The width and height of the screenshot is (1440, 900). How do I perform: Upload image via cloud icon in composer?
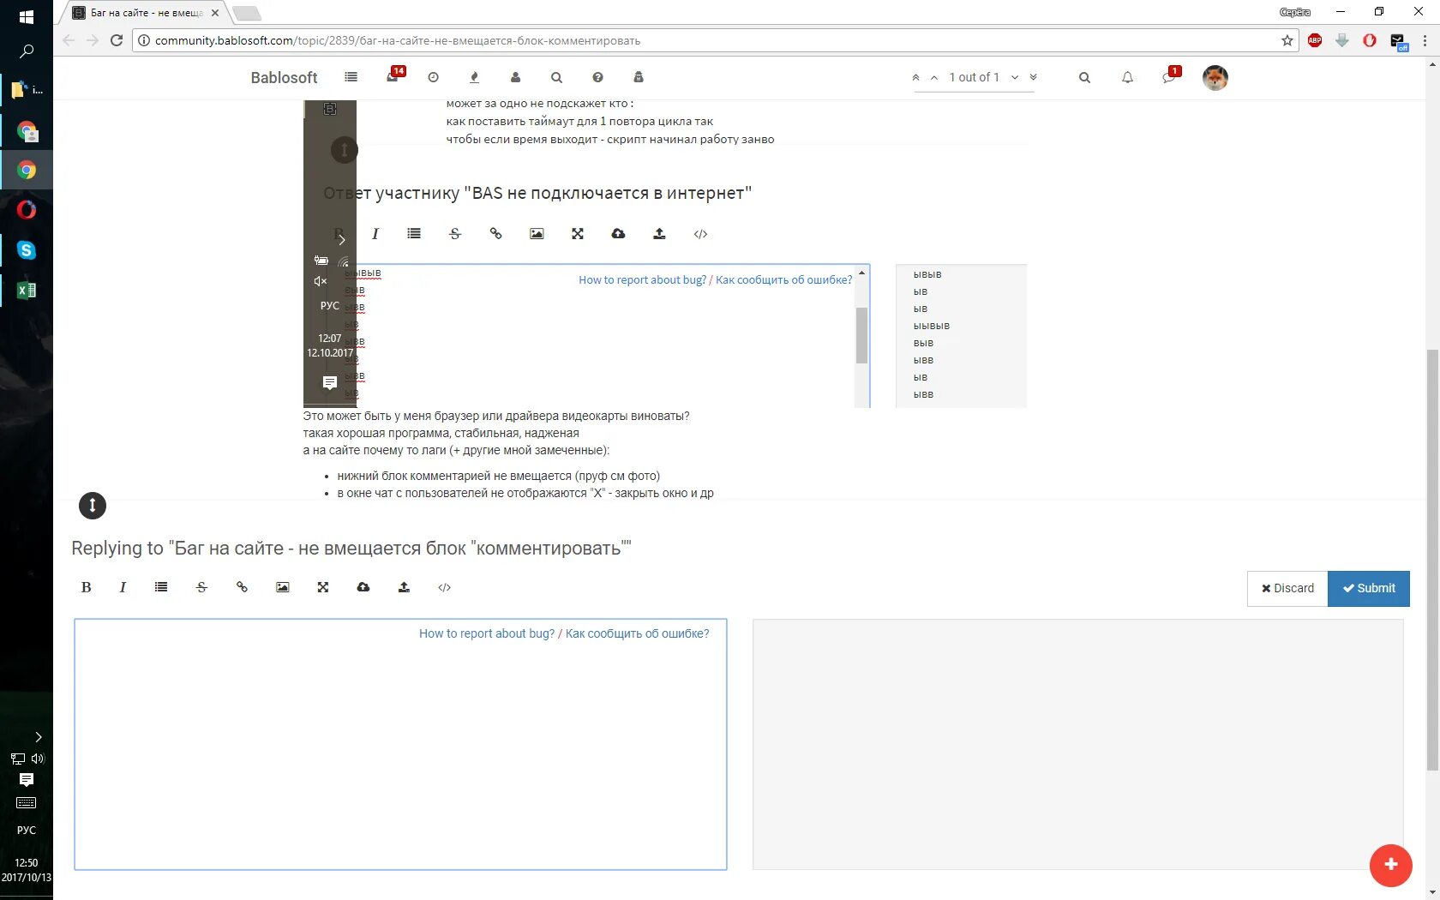tap(363, 587)
